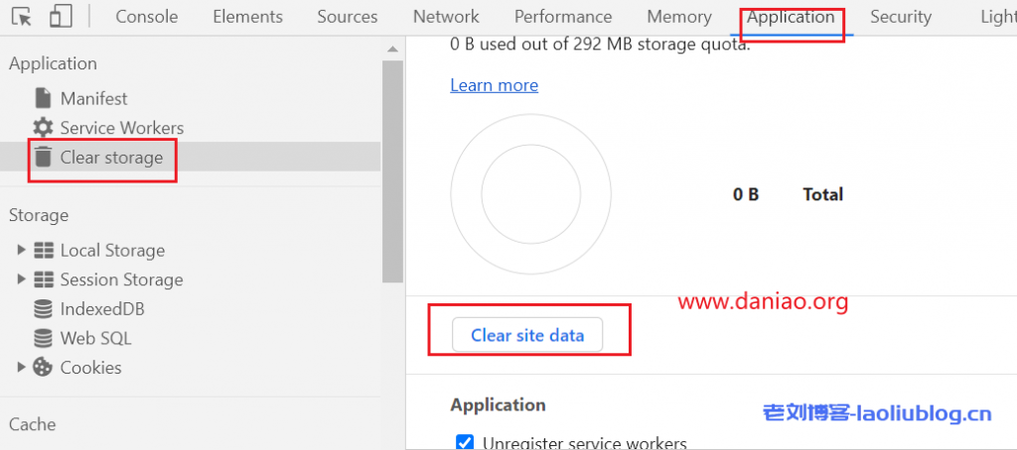Click the IndexedDB database icon
The width and height of the screenshot is (1017, 450).
pyautogui.click(x=43, y=309)
